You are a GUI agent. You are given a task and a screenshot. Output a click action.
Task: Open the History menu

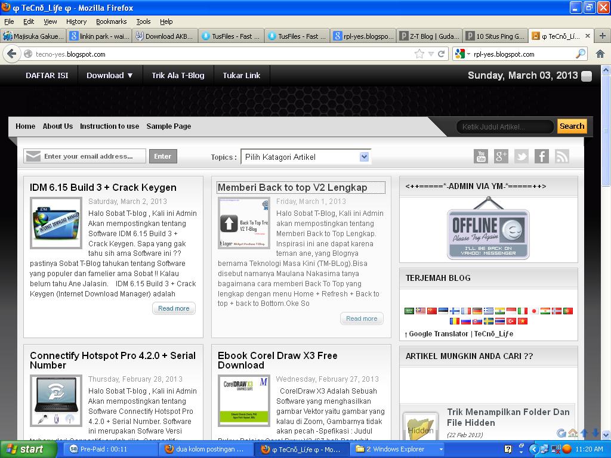pyautogui.click(x=76, y=21)
